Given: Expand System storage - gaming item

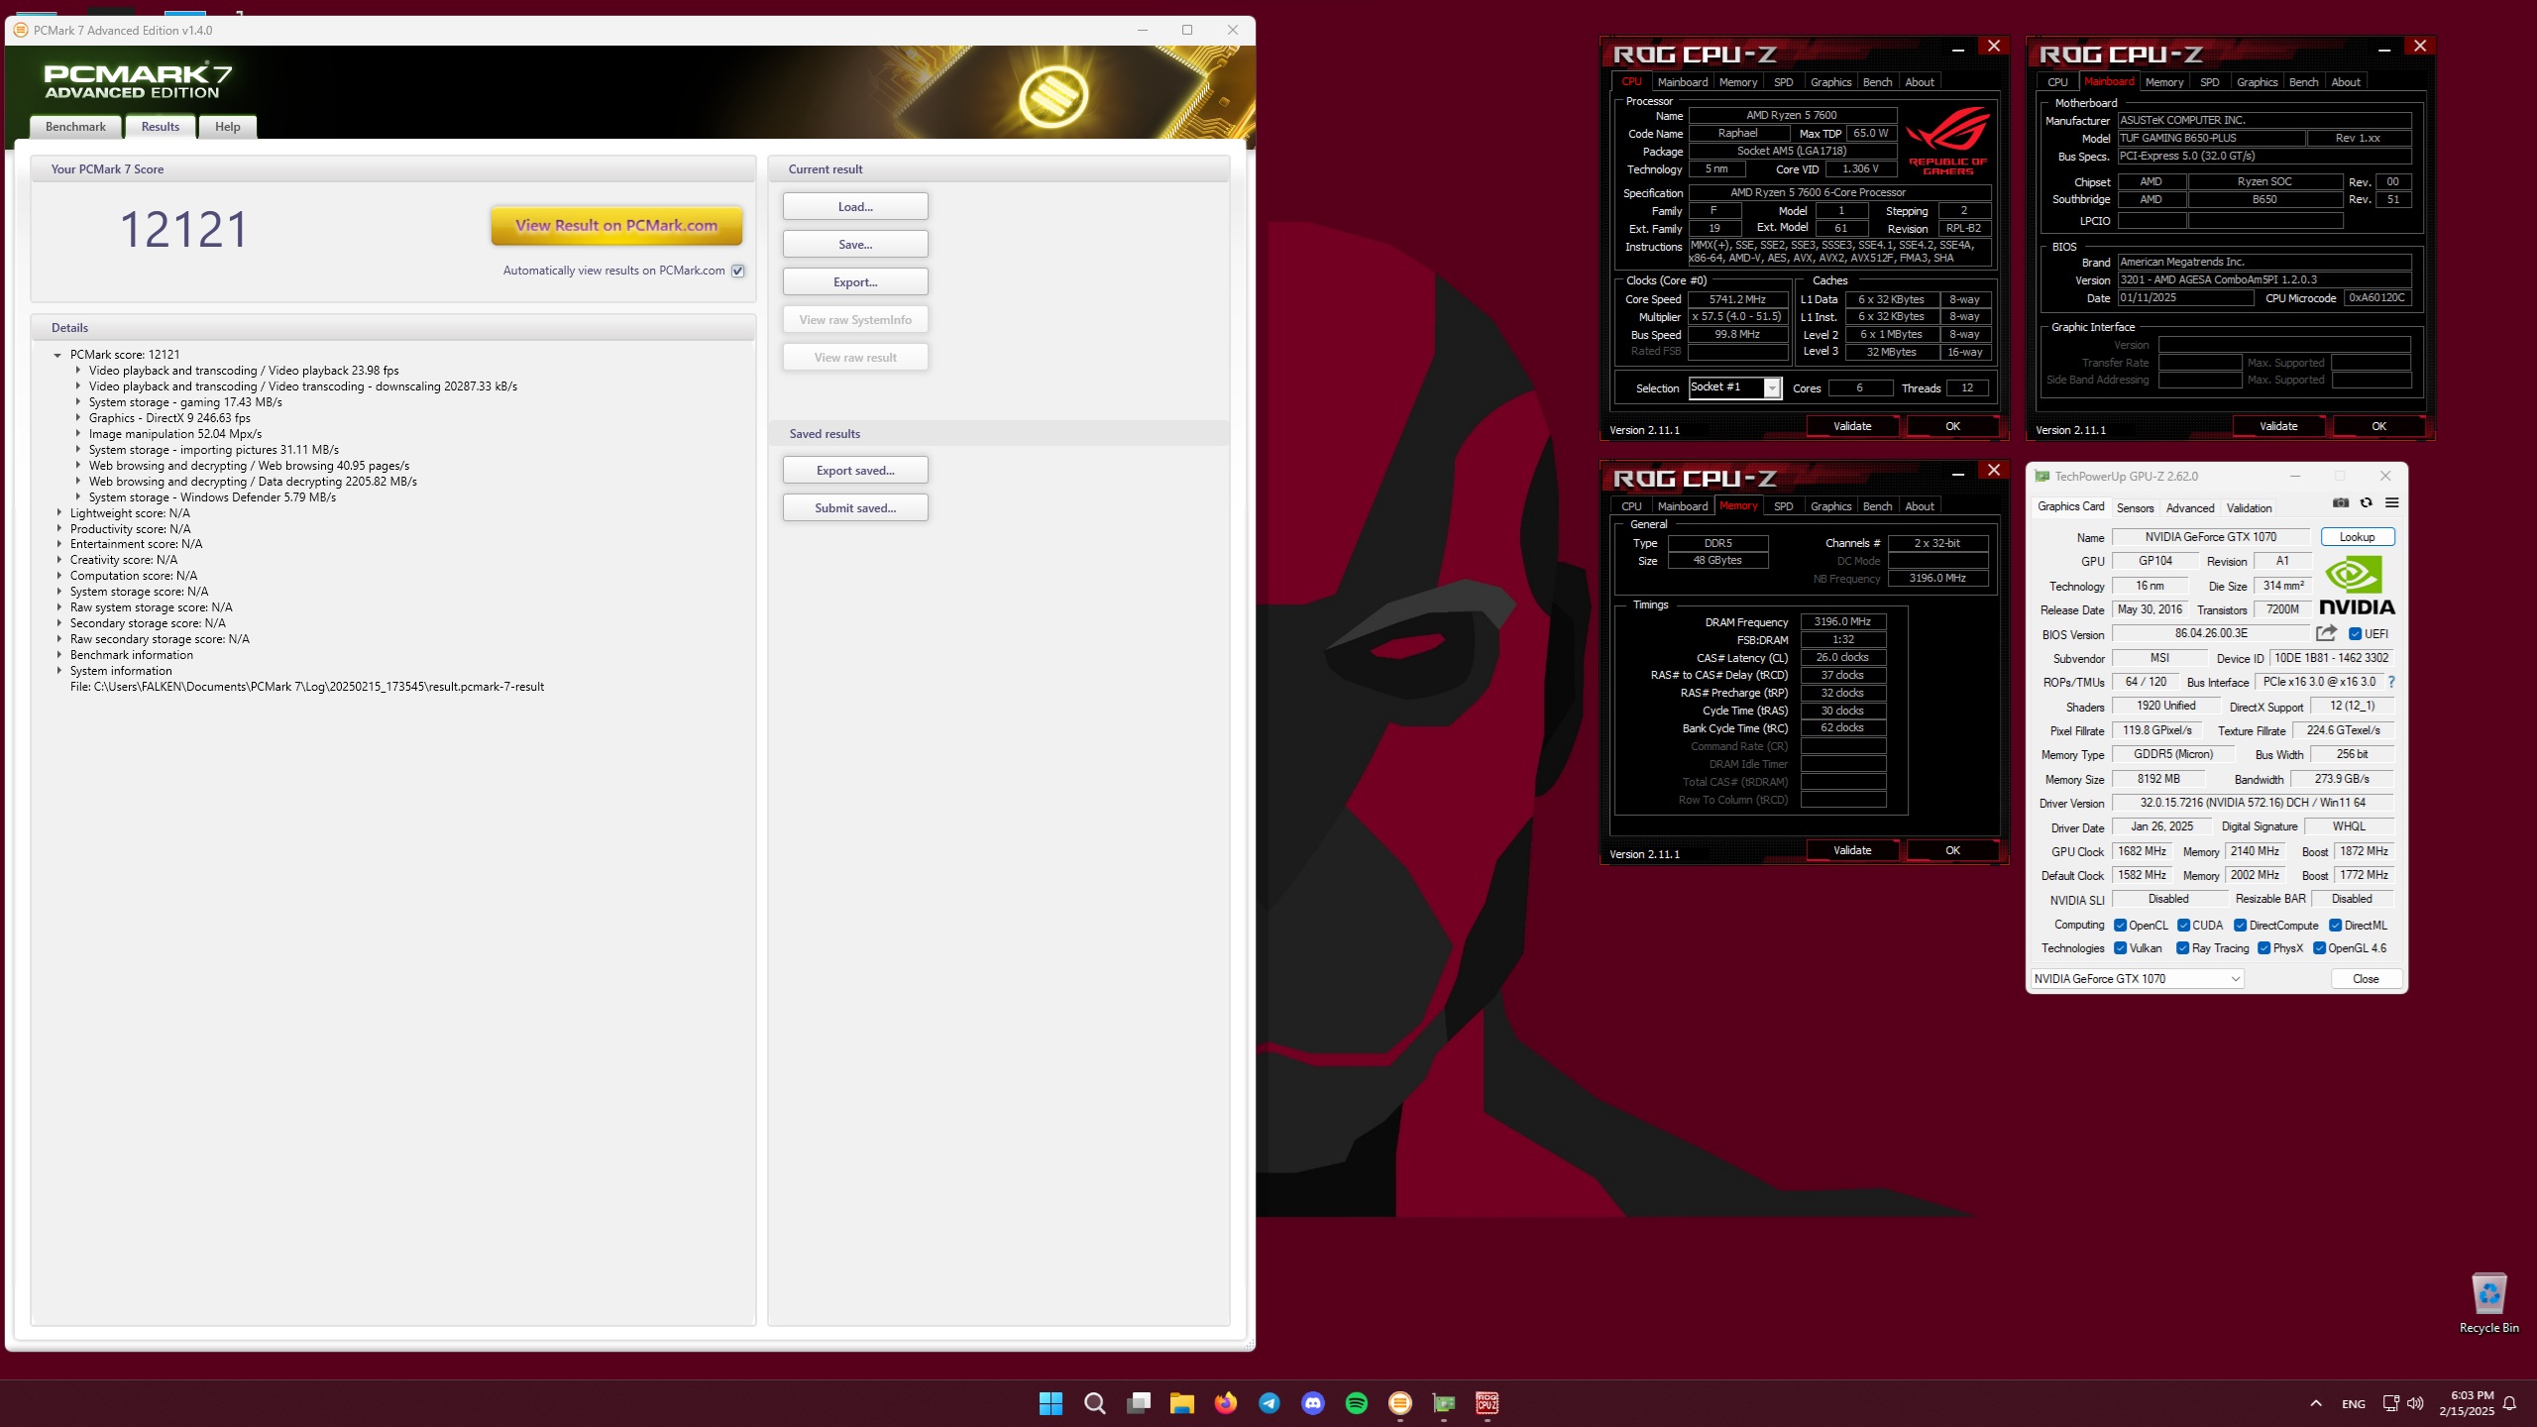Looking at the screenshot, I should pos(78,402).
